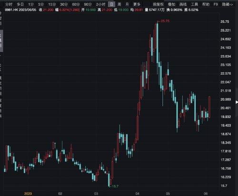Image resolution: width=238 pixels, height=196 pixels.
Task: Switch to the 月 monthly chart
Action: [127, 4]
